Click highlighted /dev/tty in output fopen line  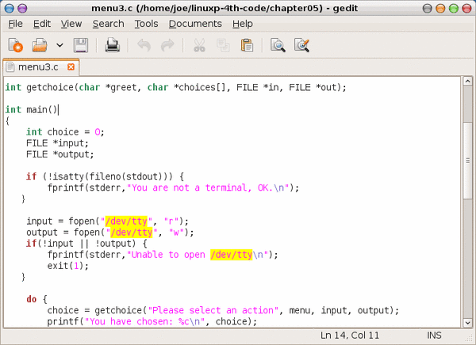pyautogui.click(x=132, y=233)
